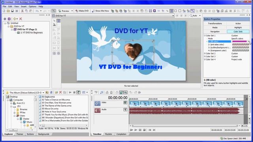This screenshot has height=142, width=253.
Task: Toggle the Audio track mute button
Action: [x=125, y=110]
